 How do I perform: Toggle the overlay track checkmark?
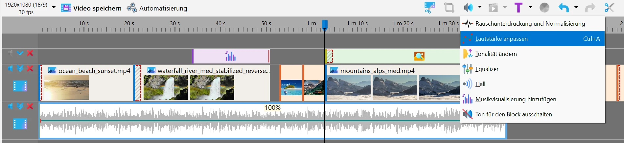(x=20, y=53)
